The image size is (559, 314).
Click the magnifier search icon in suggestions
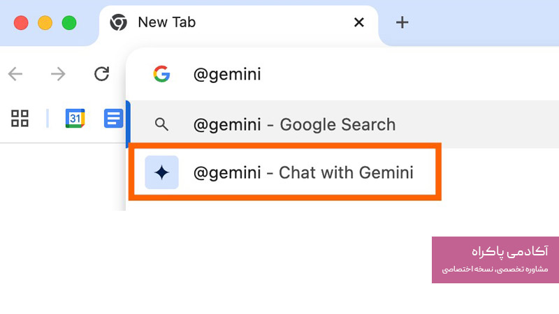point(161,125)
